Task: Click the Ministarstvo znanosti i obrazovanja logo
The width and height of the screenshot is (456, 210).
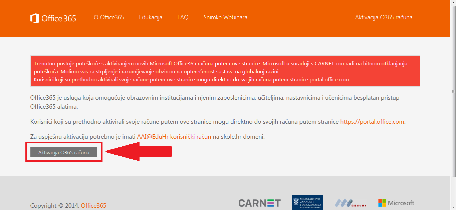Action: [x=307, y=202]
